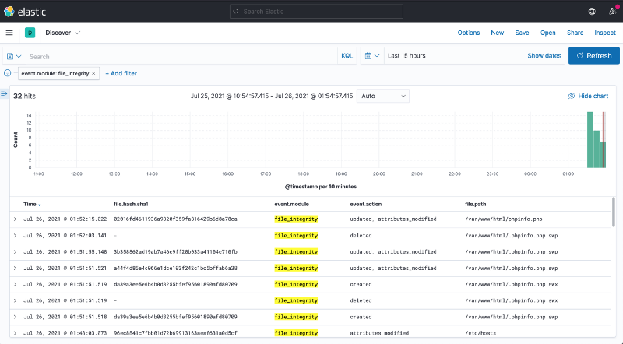Click the 32 hits count
Screen dimensions: 623x344
pyautogui.click(x=24, y=97)
